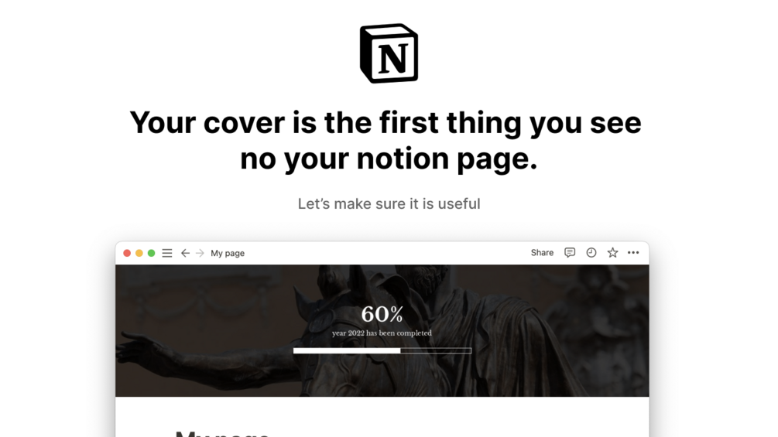The height and width of the screenshot is (437, 778).
Task: Click the green fullscreen window button
Action: point(151,253)
